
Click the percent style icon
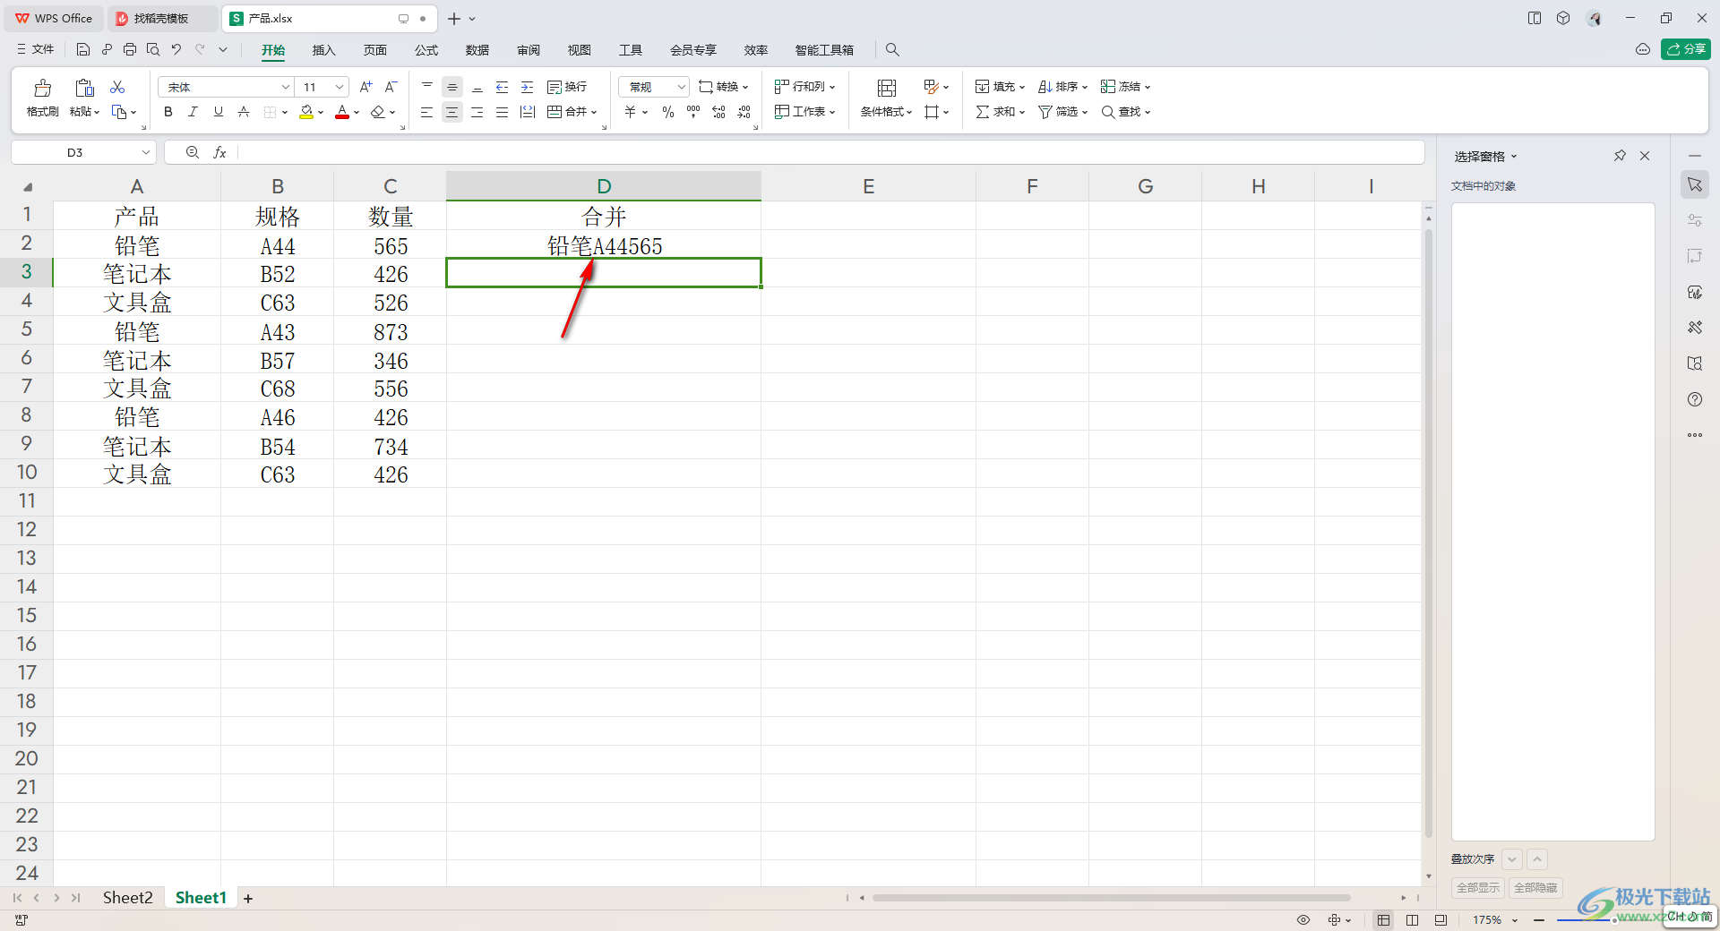pyautogui.click(x=668, y=112)
